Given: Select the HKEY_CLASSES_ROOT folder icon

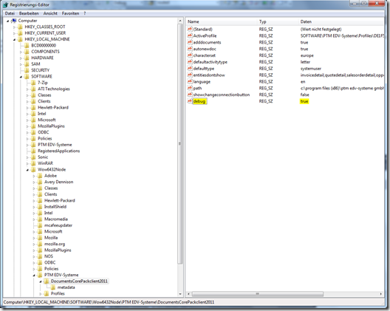Looking at the screenshot, I should point(21,27).
